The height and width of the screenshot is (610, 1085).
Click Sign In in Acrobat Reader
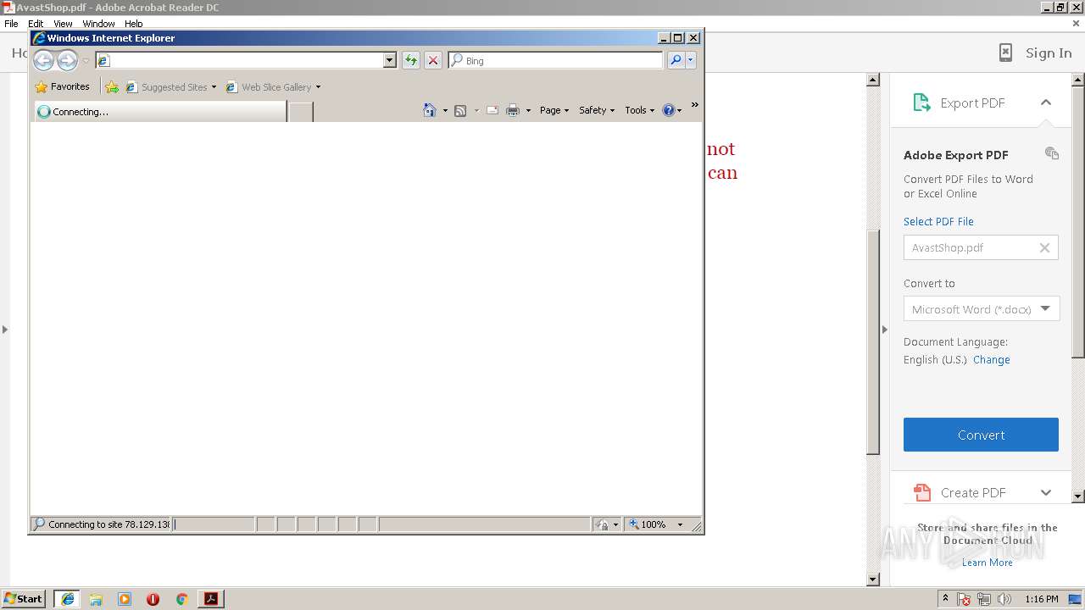click(x=1049, y=53)
